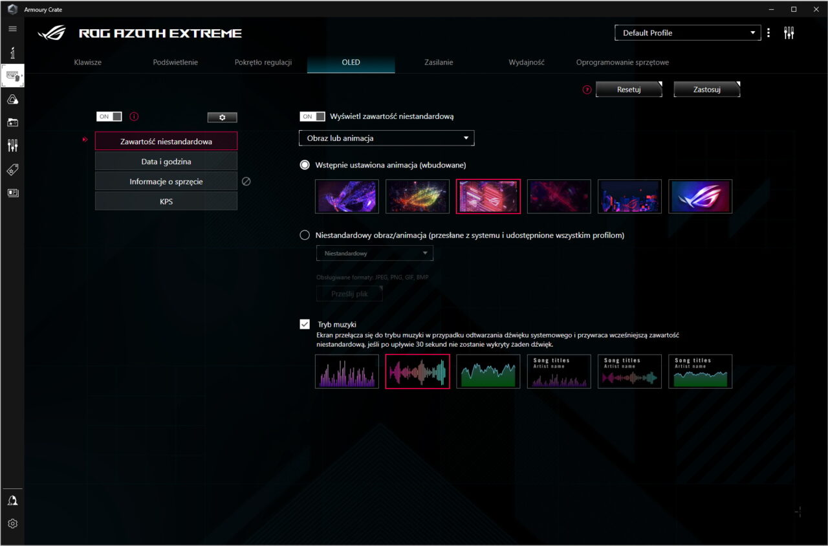This screenshot has height=546, width=828.
Task: Open the Default Profile dropdown
Action: pyautogui.click(x=688, y=33)
